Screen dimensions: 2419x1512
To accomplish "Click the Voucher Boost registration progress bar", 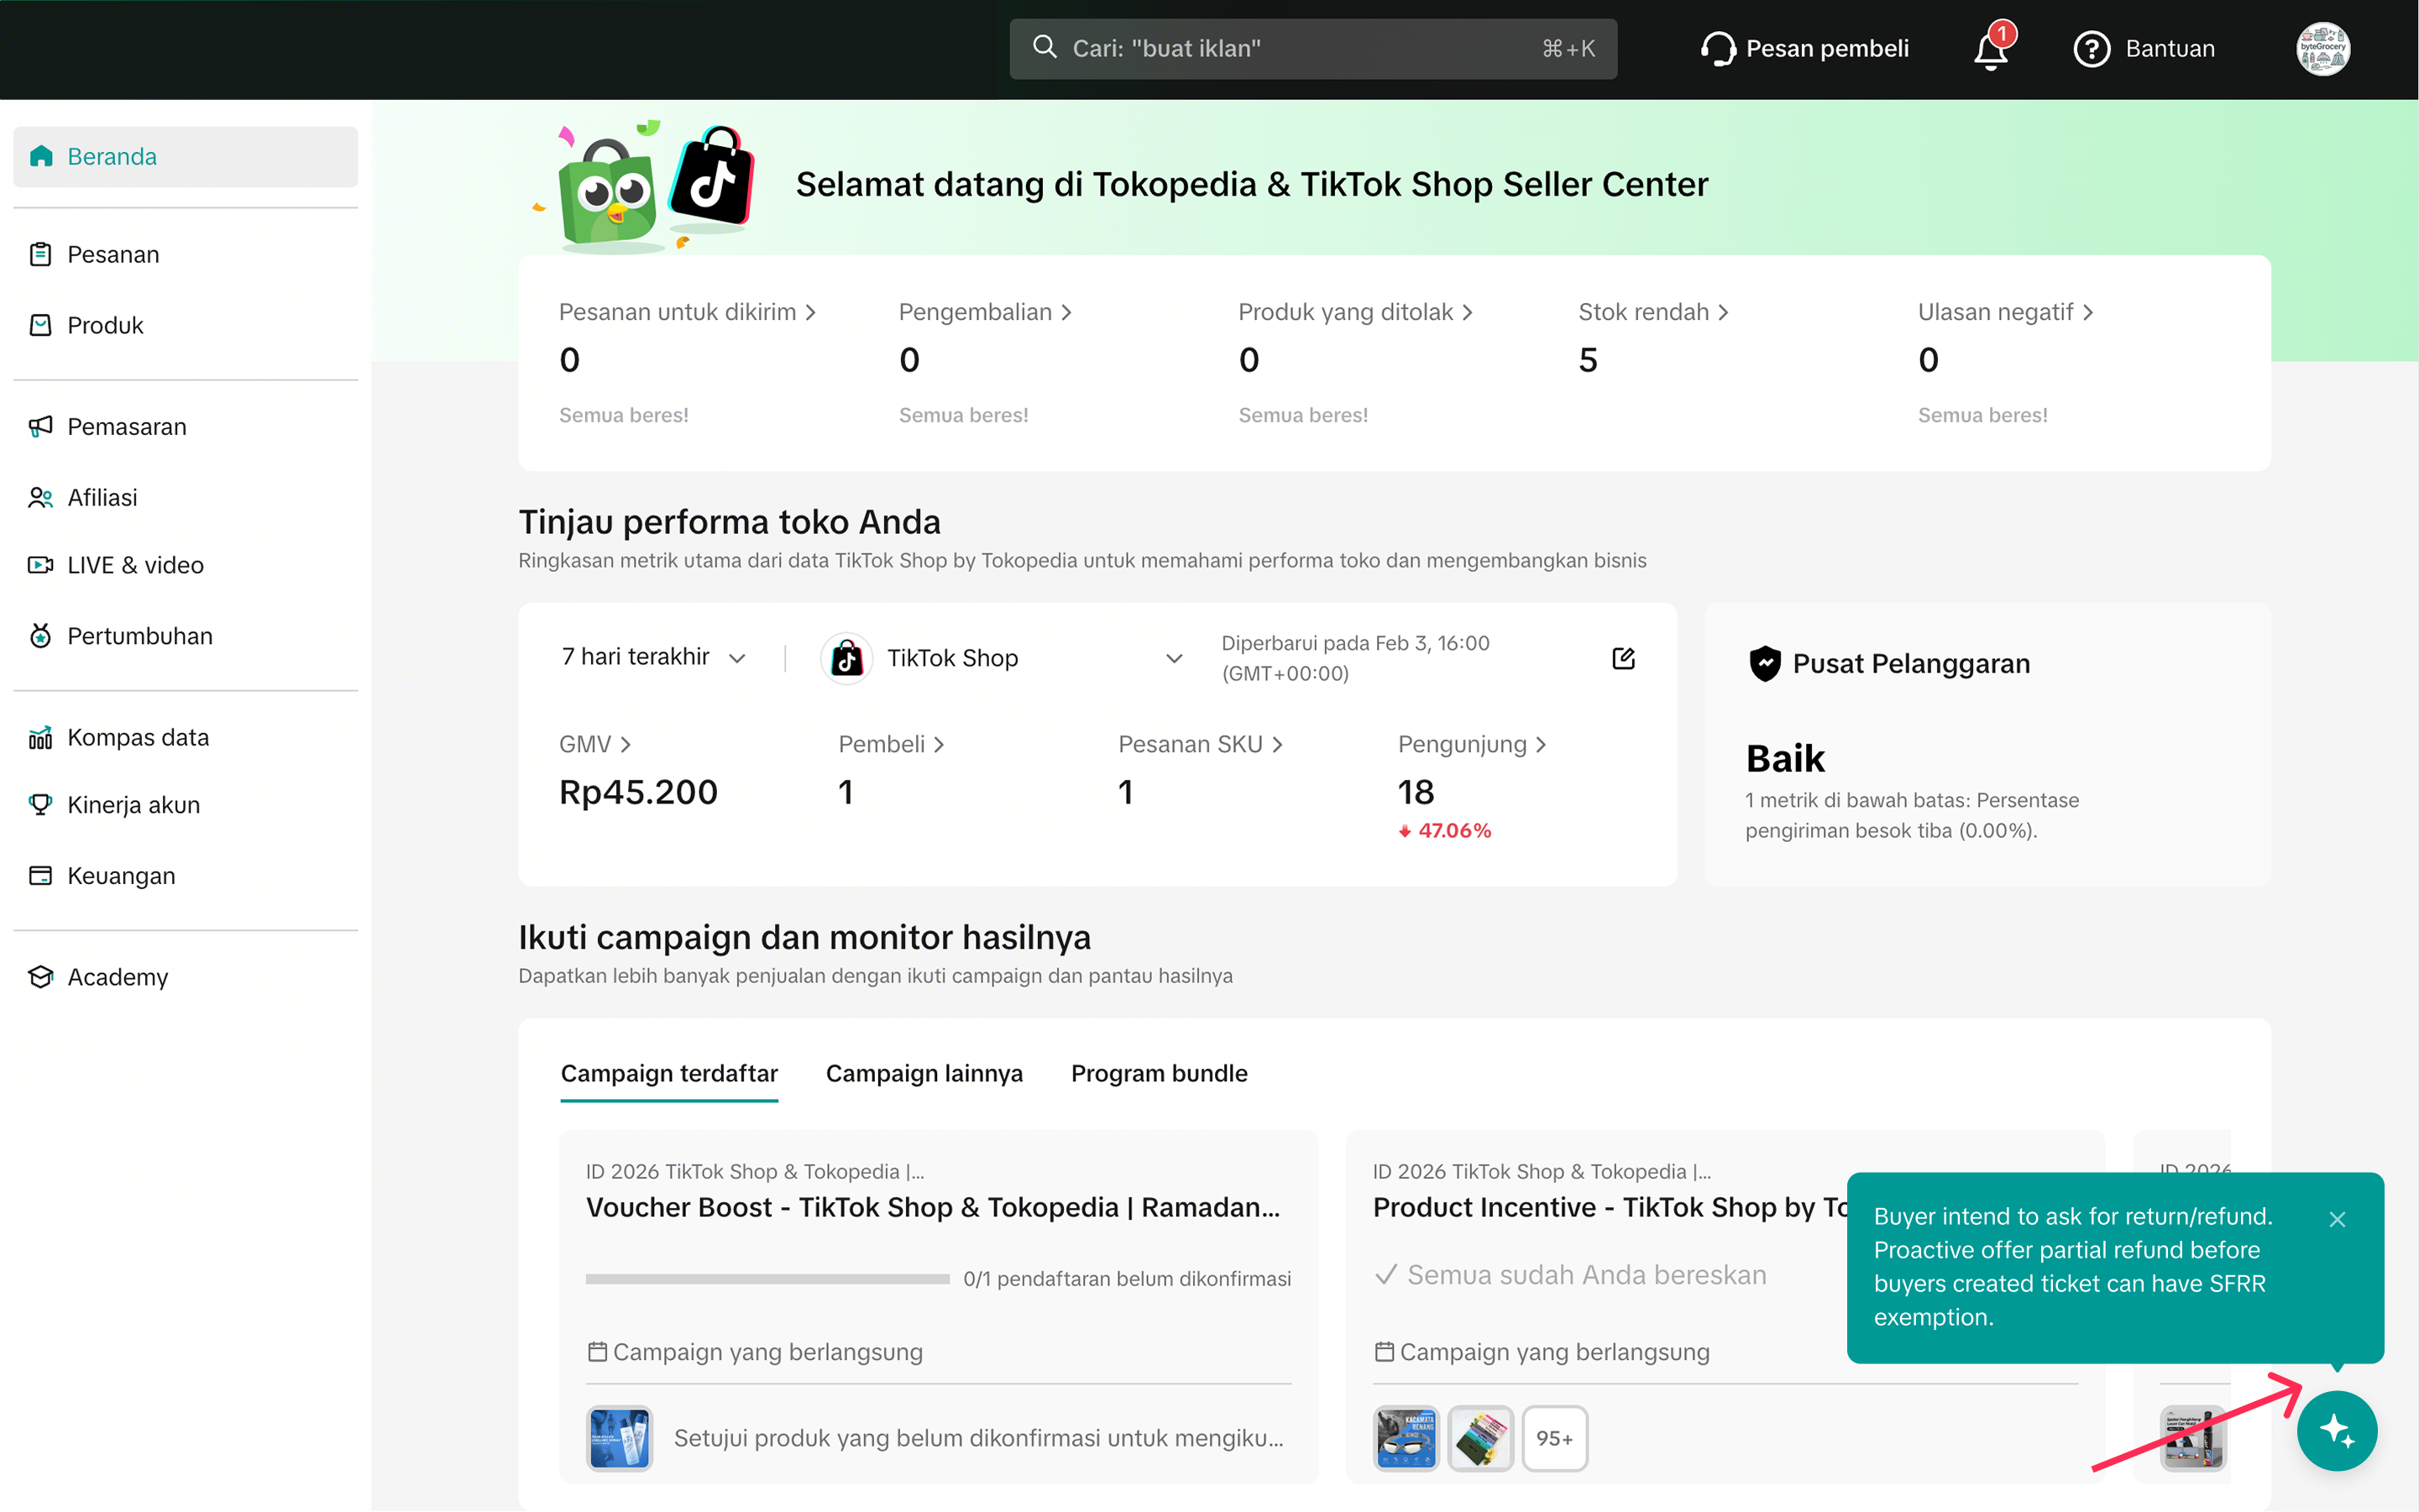I will point(767,1279).
